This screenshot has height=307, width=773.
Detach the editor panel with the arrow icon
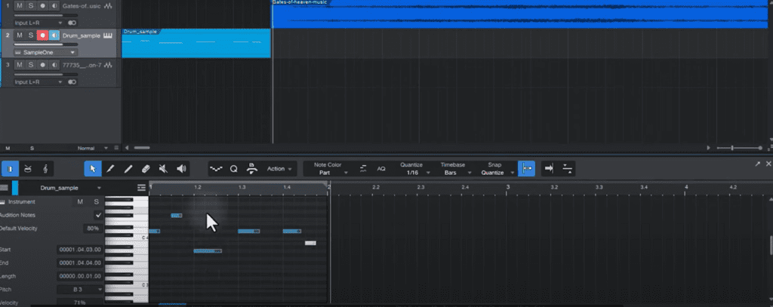[x=757, y=164]
